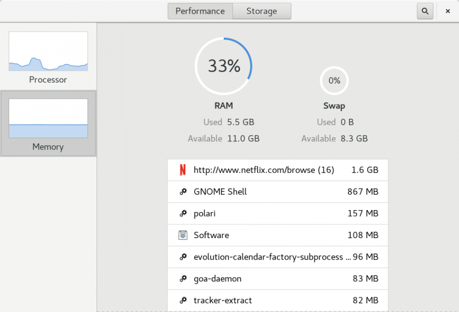Click the Processor graph thumbnail

coord(47,50)
